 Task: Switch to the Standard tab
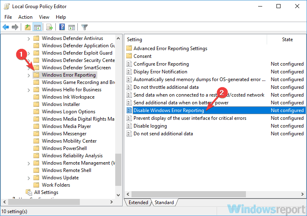(x=164, y=203)
